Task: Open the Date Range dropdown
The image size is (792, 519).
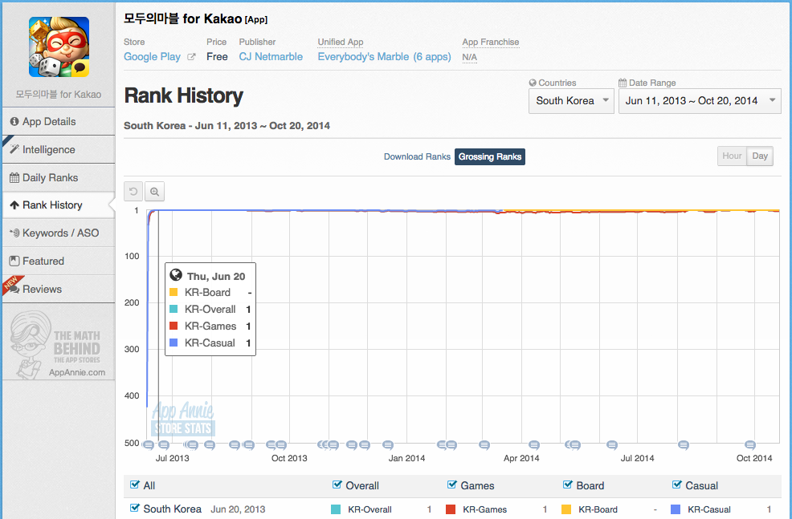Action: coord(700,101)
